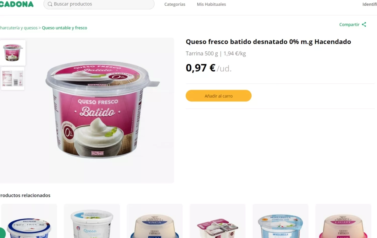Open Charcutería y quesos breadcrumb
This screenshot has height=238, width=377.
19,28
